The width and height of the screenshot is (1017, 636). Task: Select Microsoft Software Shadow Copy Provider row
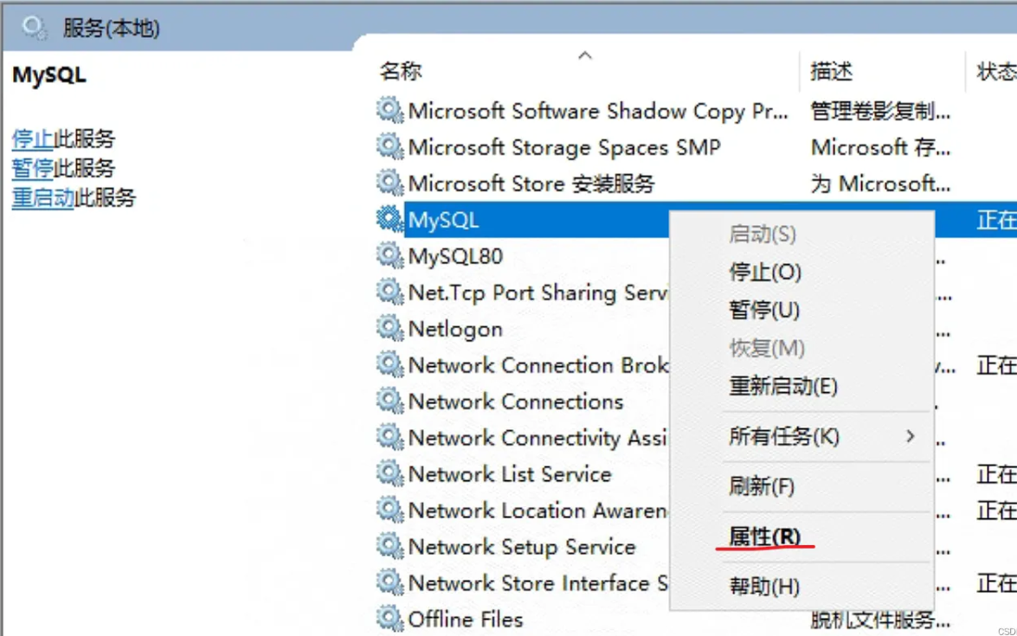598,111
